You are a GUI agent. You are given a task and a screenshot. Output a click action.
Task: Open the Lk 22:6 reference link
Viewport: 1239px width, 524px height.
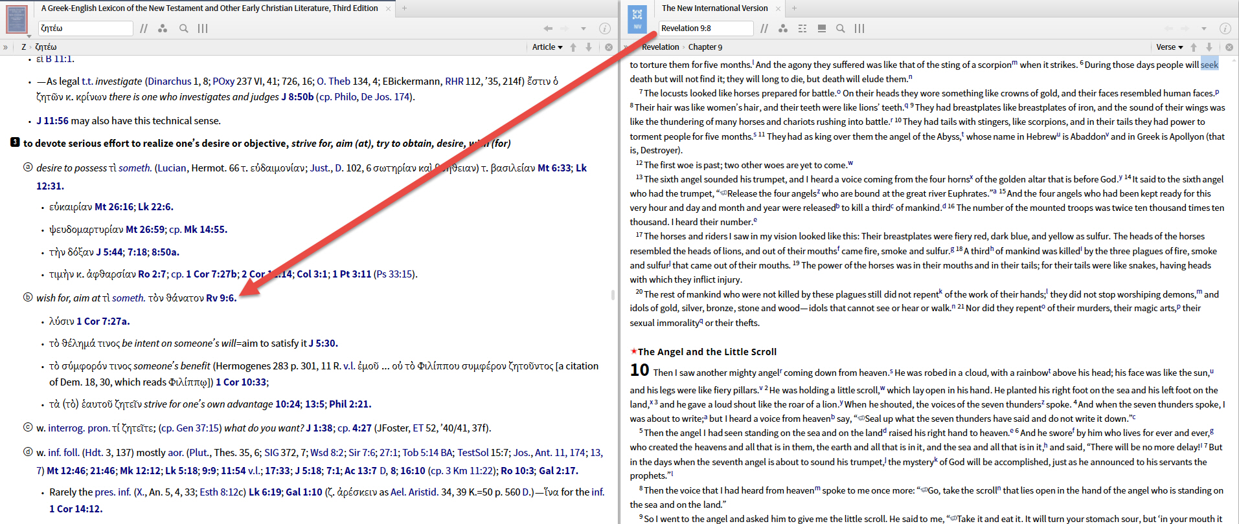pyautogui.click(x=155, y=207)
